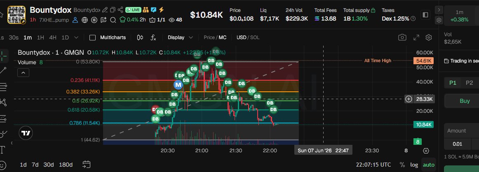Open the candlestick chart type selector
479x172 pixels.
140,37
